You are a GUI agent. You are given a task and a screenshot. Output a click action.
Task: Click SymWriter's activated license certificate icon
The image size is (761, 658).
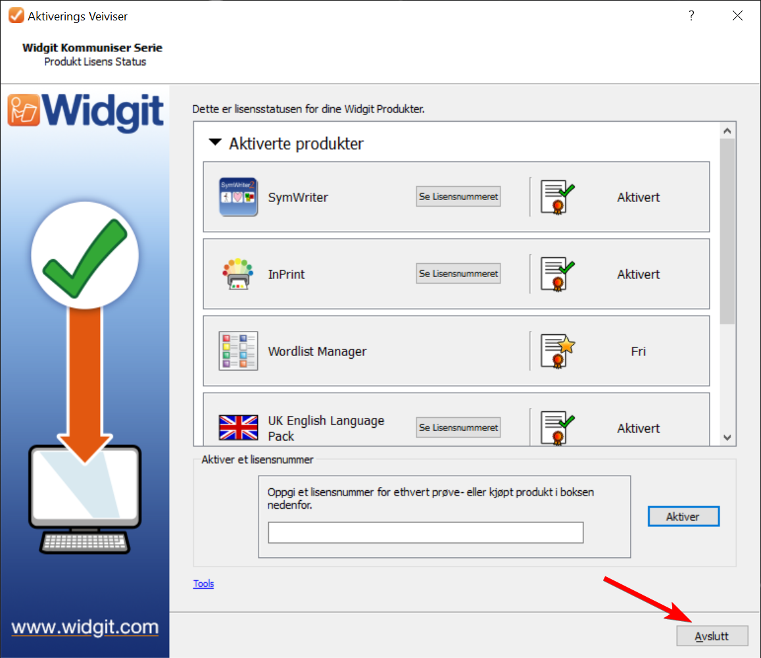click(557, 197)
